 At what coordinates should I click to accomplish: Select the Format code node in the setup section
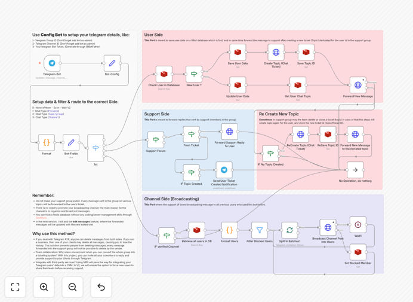click(47, 142)
